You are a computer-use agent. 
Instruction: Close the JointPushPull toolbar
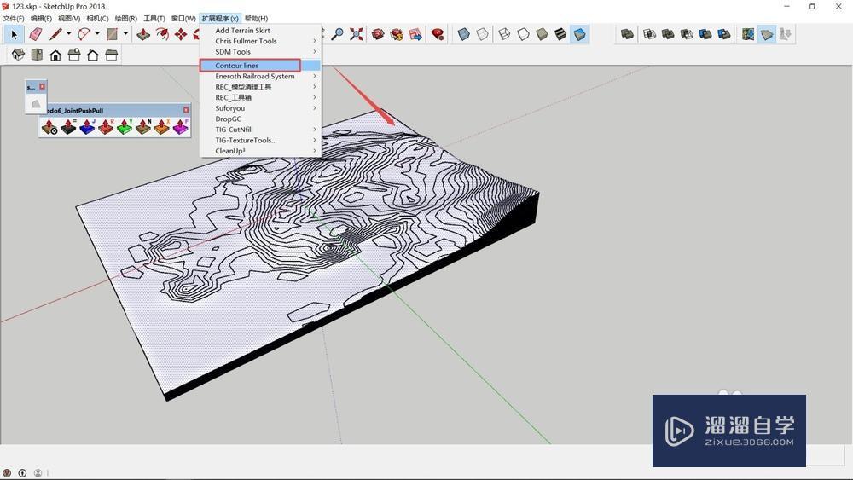pyautogui.click(x=186, y=110)
